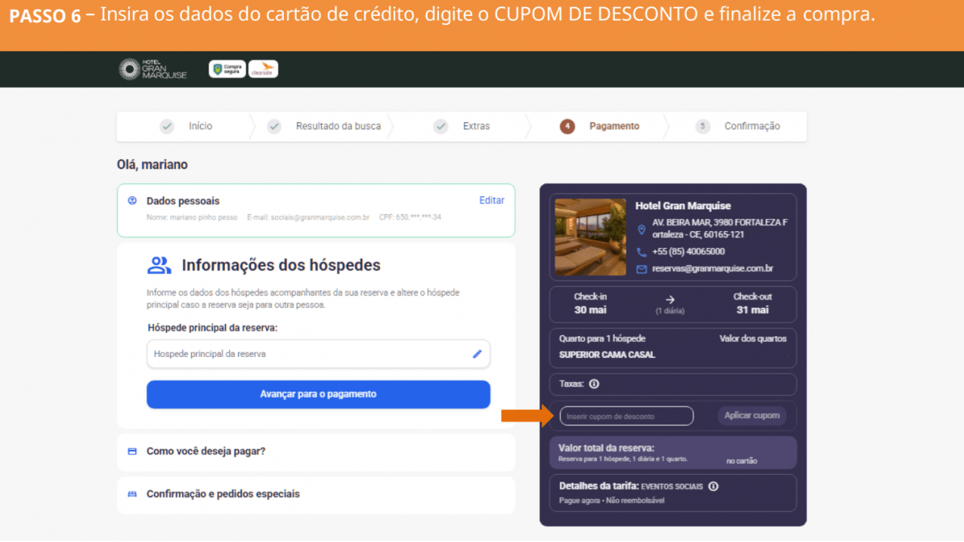Click the Hóspede principal da reserva label
This screenshot has height=542, width=964.
point(213,328)
